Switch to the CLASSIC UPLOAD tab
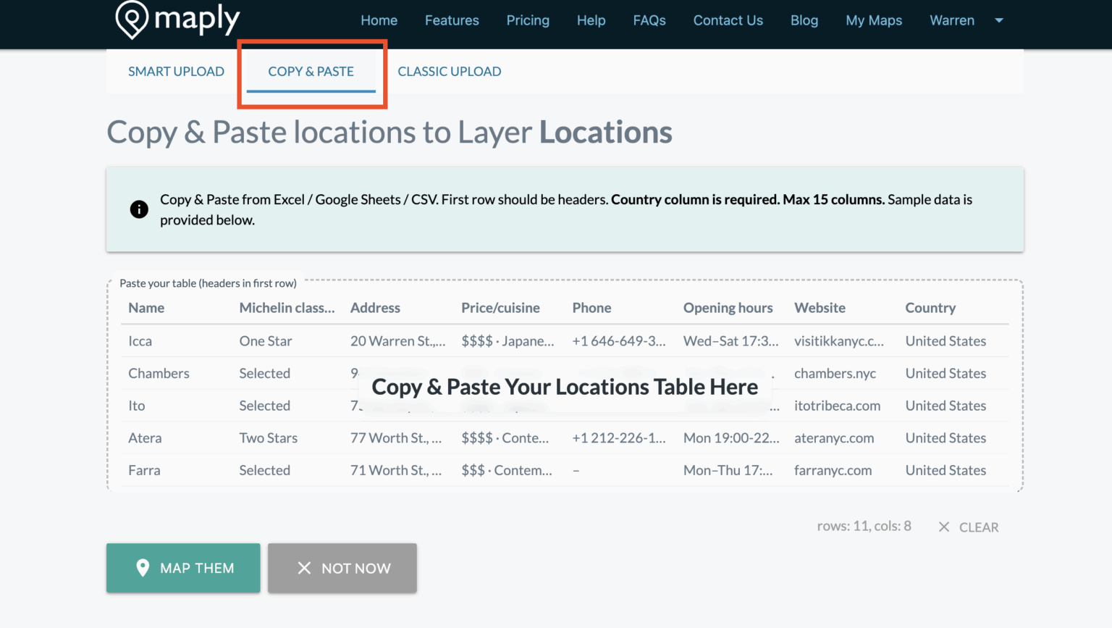 click(449, 71)
